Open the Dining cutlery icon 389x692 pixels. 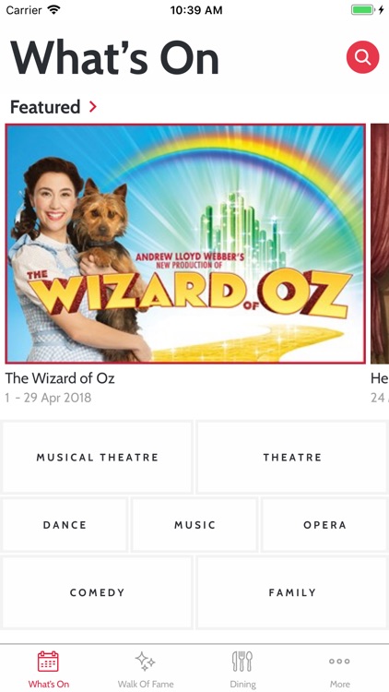242,662
